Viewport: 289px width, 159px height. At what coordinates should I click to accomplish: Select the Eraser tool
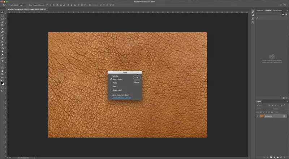tap(3, 45)
